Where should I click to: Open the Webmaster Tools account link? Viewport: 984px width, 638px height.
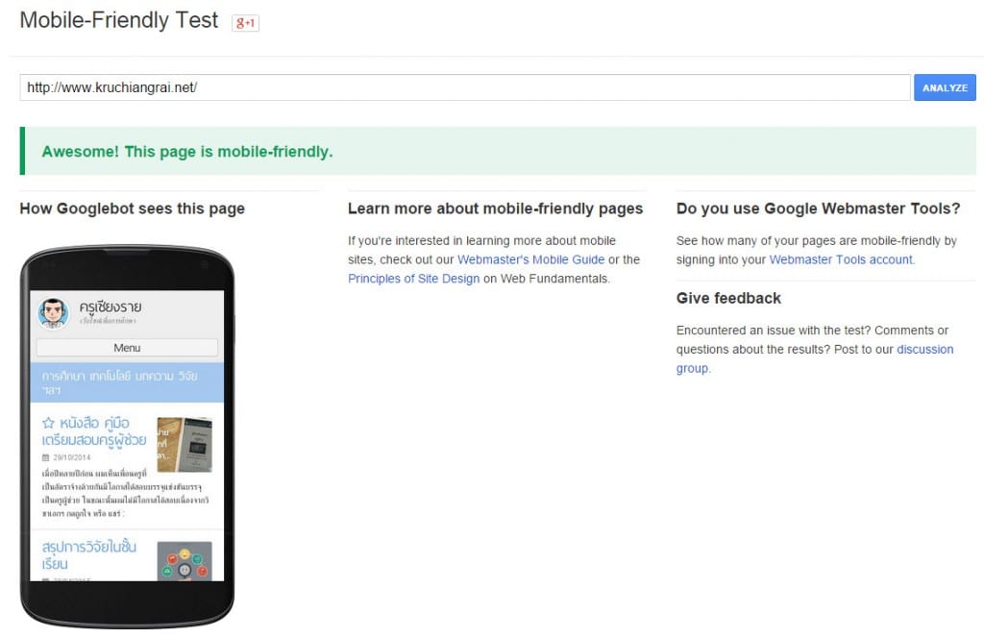pyautogui.click(x=841, y=259)
